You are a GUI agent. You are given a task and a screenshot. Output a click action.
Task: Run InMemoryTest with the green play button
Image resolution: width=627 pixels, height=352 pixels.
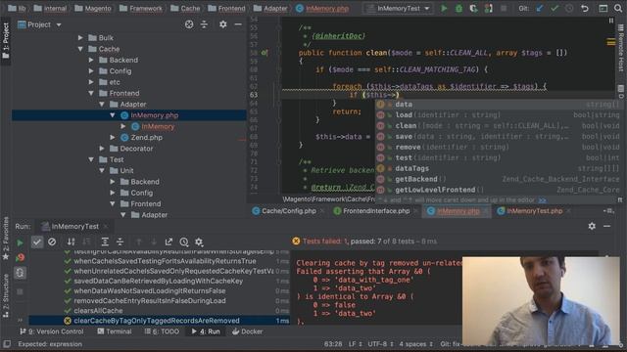pyautogui.click(x=444, y=8)
